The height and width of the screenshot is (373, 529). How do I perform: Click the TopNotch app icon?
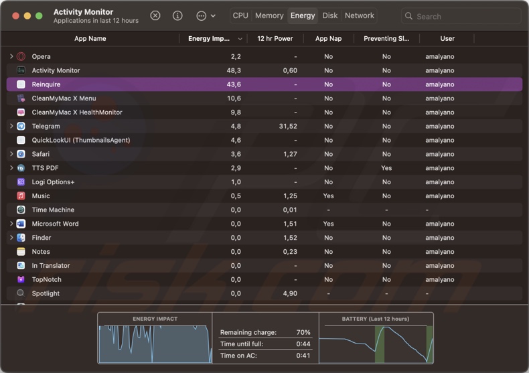[21, 279]
